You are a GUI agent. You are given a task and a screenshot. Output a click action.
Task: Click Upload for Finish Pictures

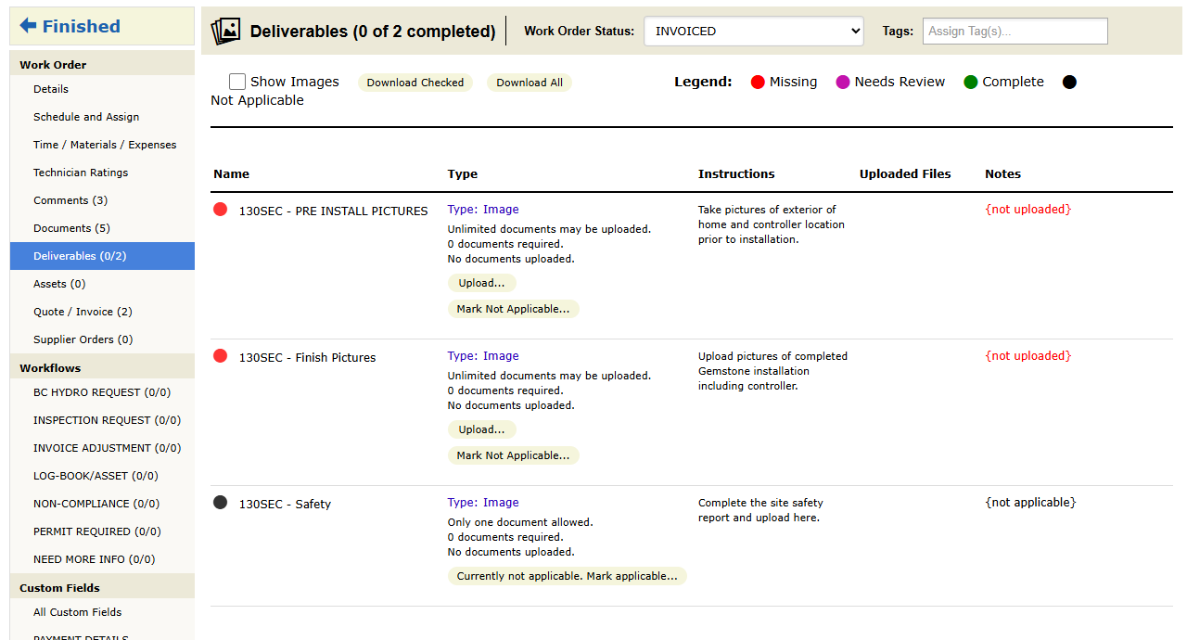click(x=482, y=429)
